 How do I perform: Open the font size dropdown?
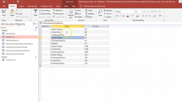[x=142, y=12]
